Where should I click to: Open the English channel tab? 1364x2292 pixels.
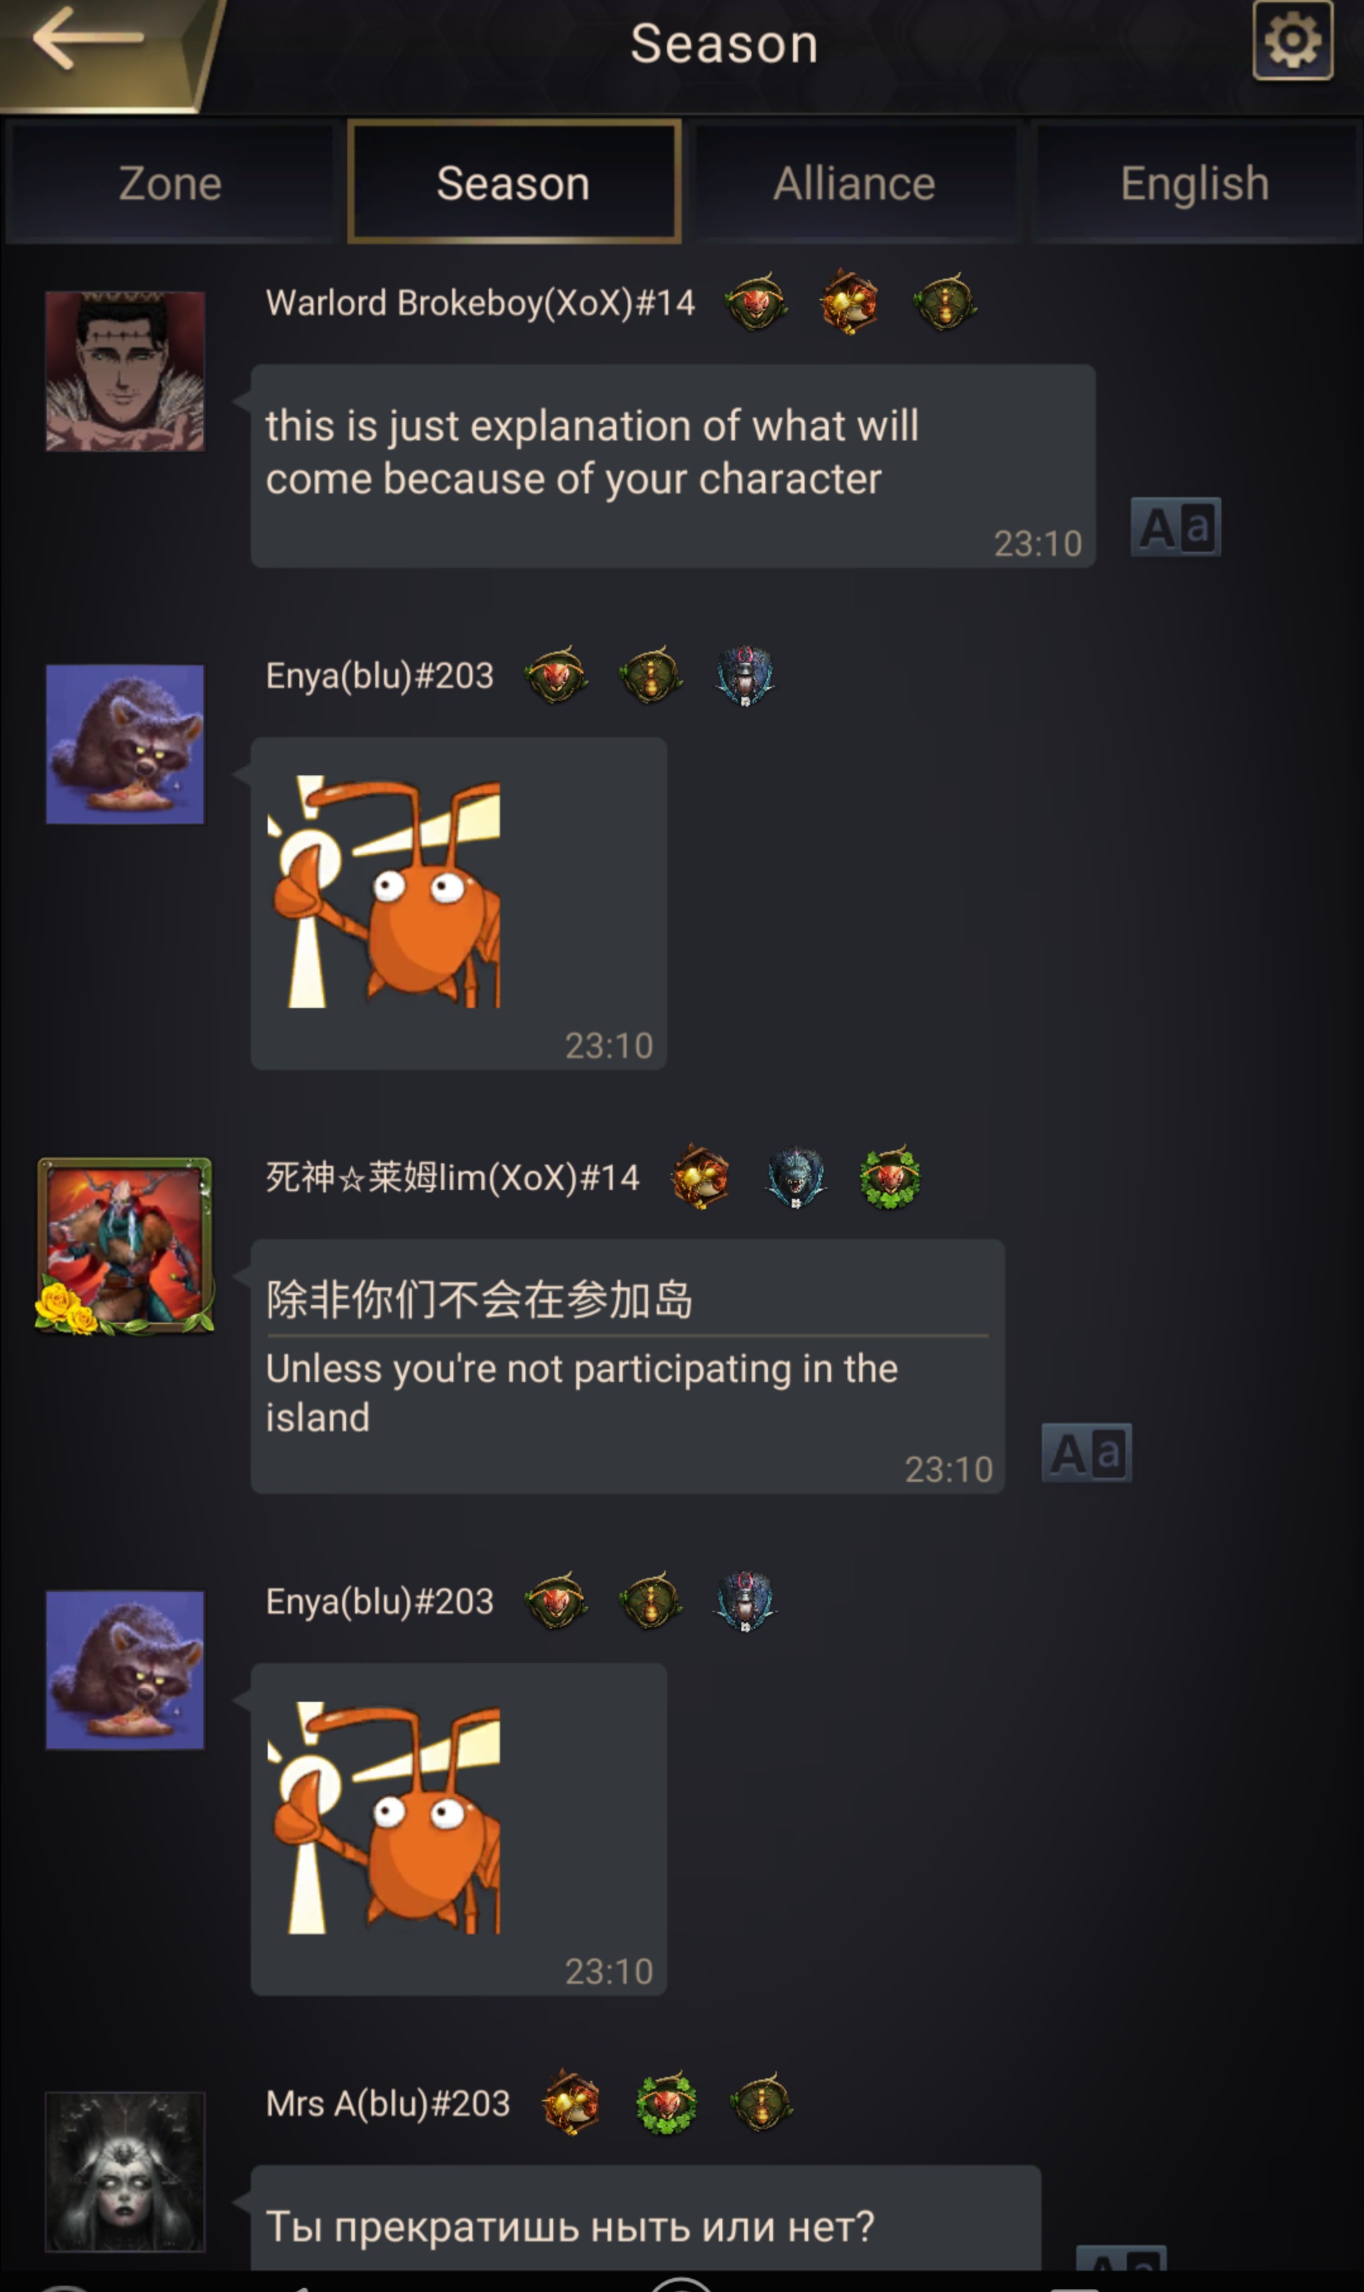[x=1195, y=183]
